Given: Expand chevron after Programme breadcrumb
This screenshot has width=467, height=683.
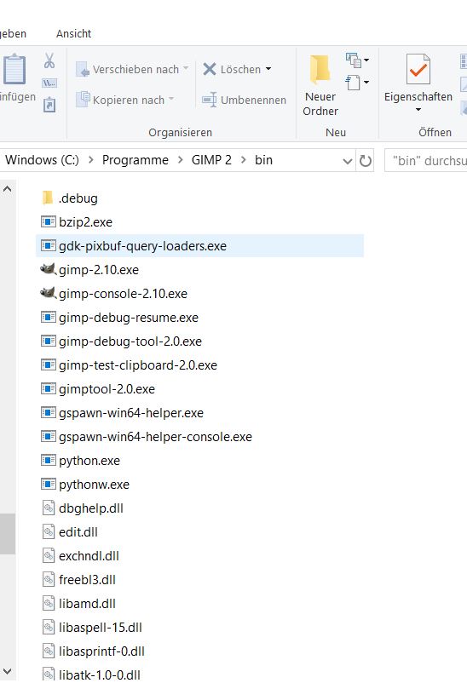Looking at the screenshot, I should [180, 160].
